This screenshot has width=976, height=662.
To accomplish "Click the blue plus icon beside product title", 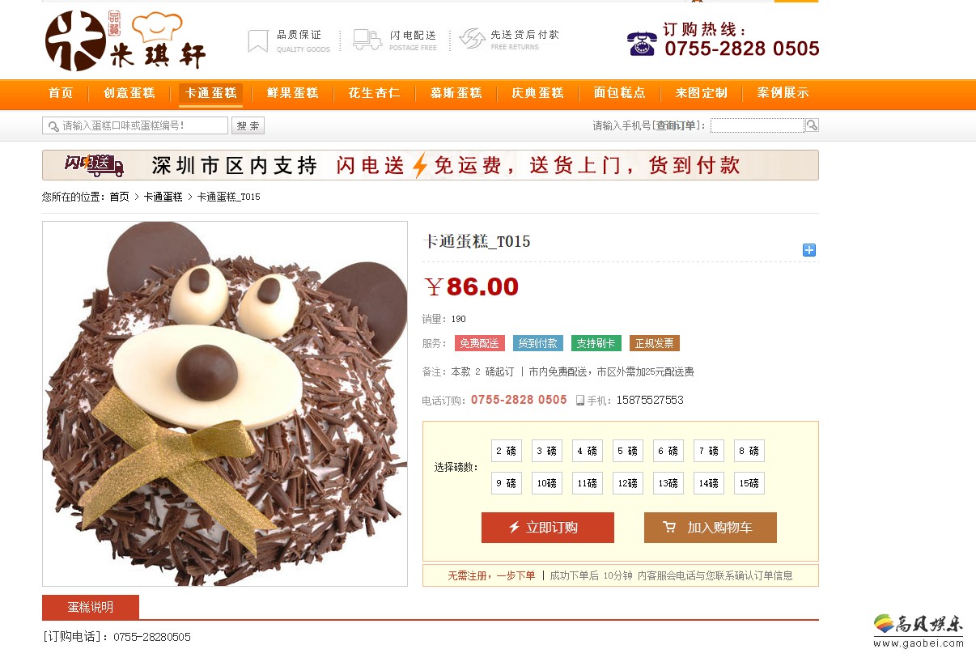I will [x=808, y=250].
